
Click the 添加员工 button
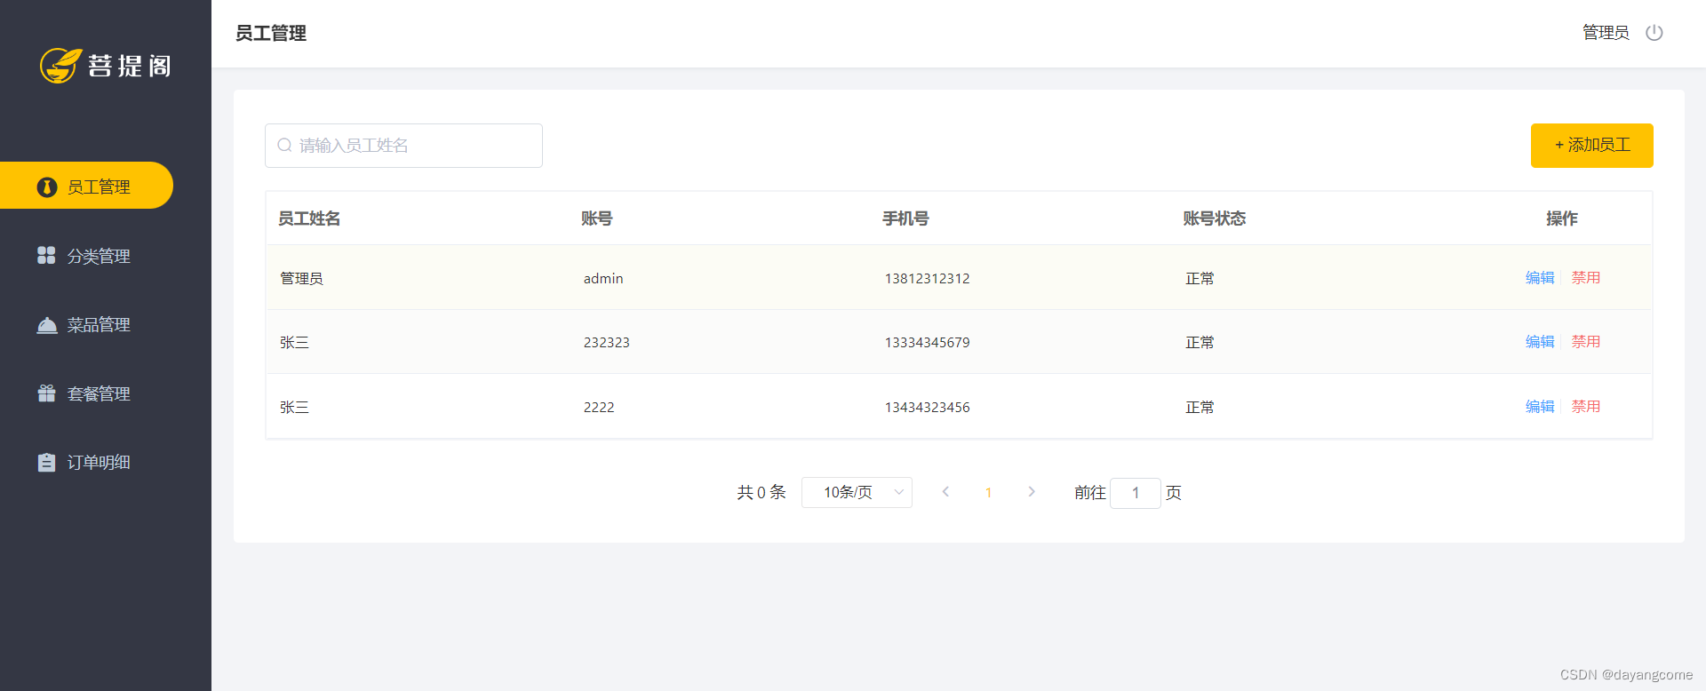(x=1591, y=145)
